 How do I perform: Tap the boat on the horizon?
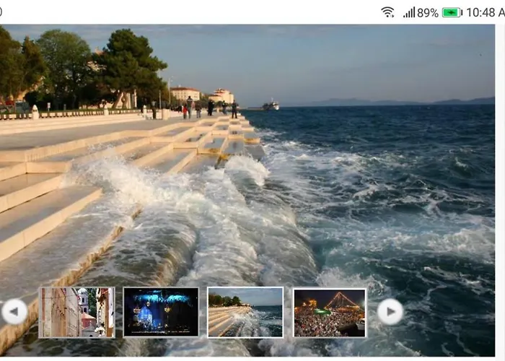coord(271,105)
